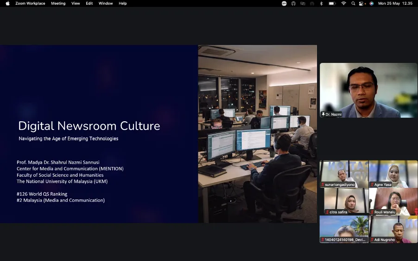Open the screen mirroring menu bar icon
The width and height of the screenshot is (418, 261).
coord(303,3)
